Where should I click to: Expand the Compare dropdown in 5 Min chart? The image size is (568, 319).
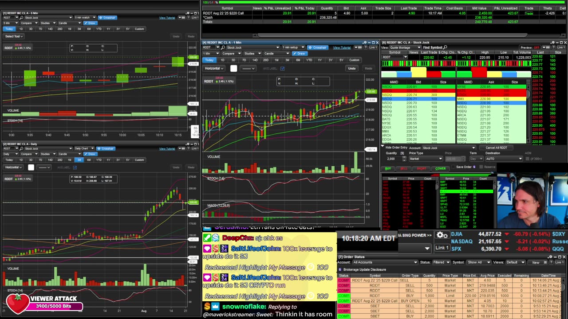click(28, 23)
